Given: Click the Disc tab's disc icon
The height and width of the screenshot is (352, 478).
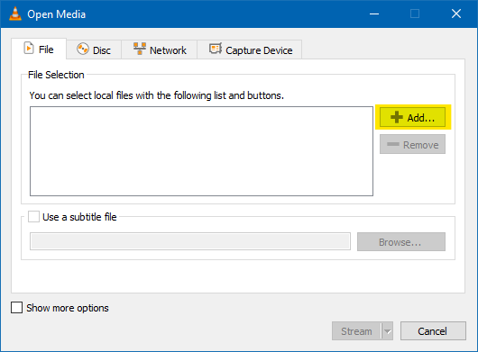Looking at the screenshot, I should click(x=83, y=49).
